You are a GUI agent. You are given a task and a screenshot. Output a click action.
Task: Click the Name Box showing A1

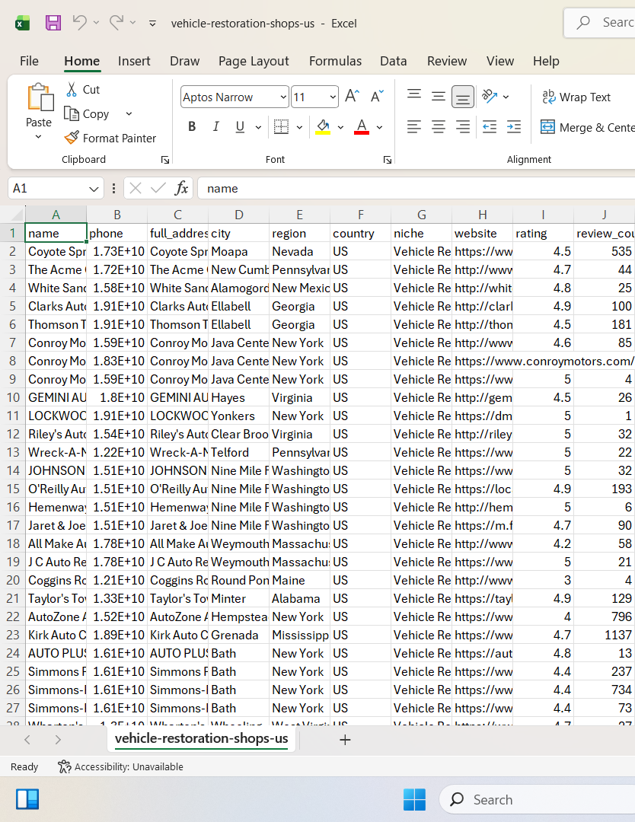(x=55, y=188)
